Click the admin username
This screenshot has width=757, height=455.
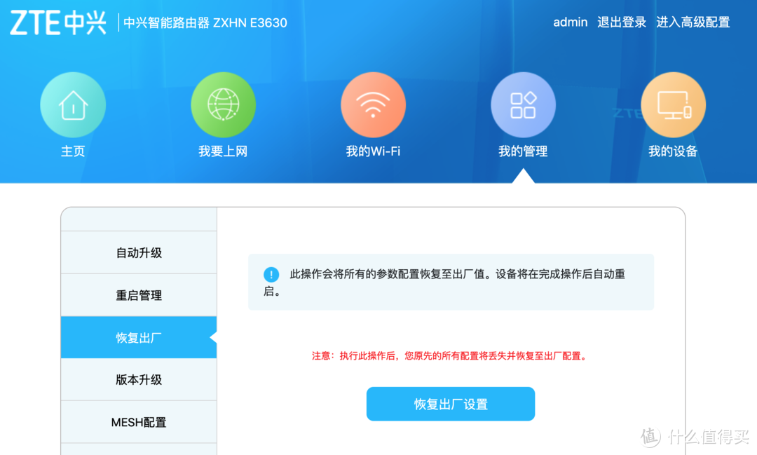[x=570, y=22]
